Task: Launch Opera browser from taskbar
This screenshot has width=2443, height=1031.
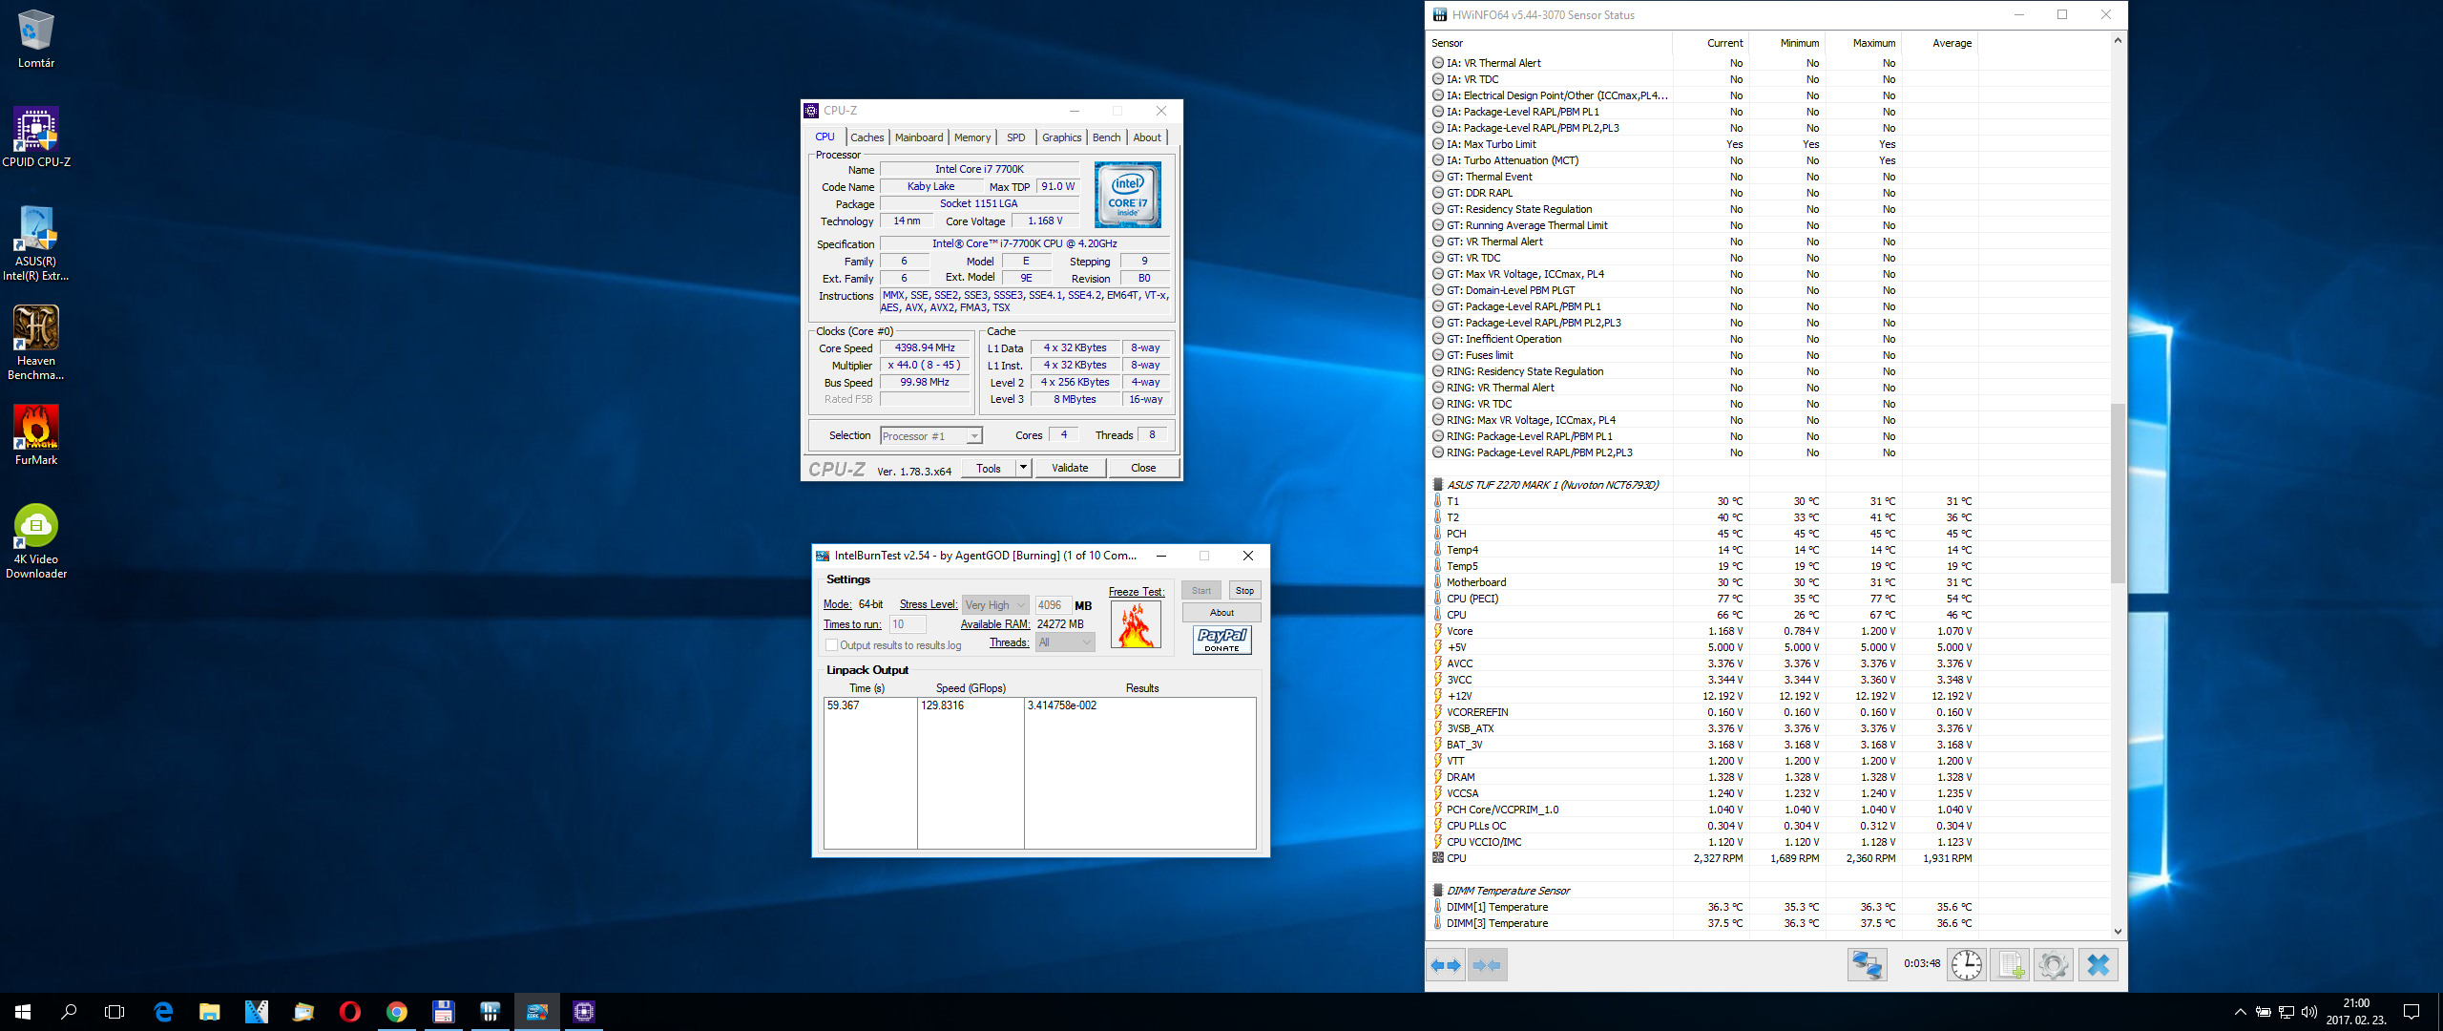Action: 350,1012
